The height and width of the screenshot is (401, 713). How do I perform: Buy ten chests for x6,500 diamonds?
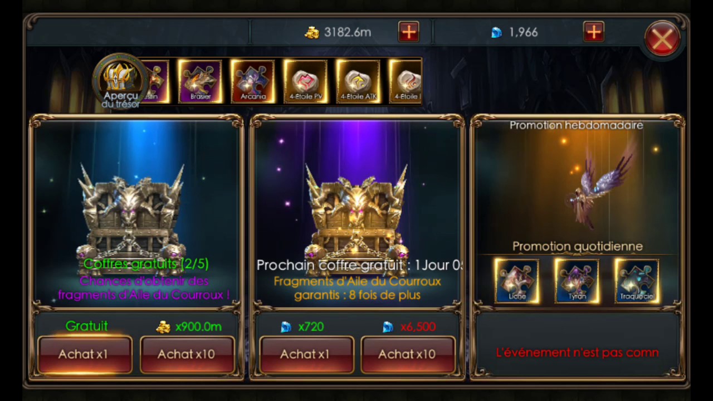(408, 354)
